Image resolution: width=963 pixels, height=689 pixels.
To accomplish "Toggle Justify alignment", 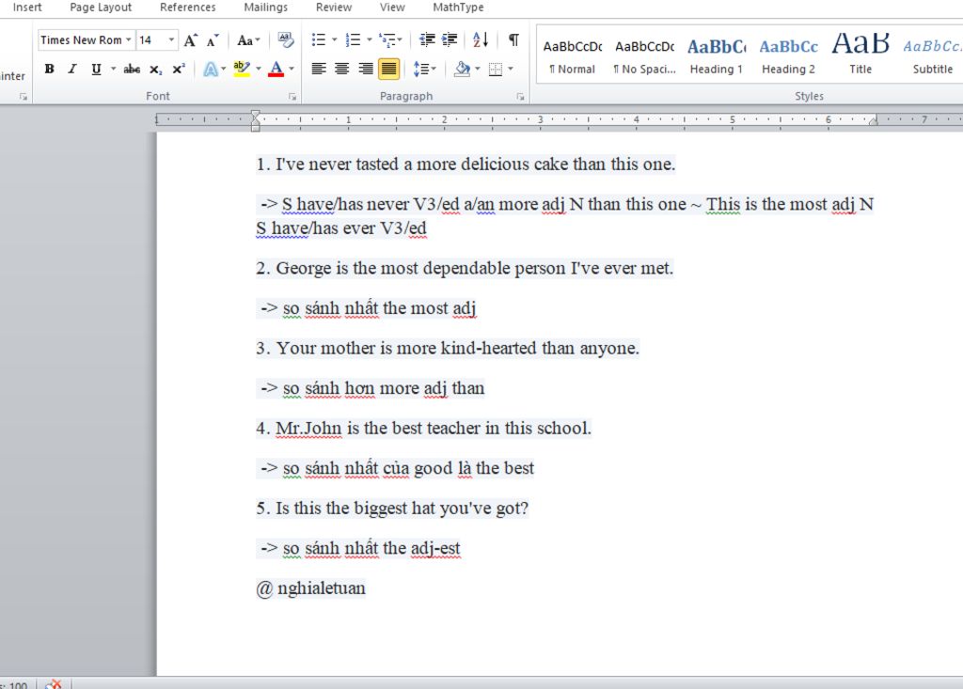I will 388,69.
